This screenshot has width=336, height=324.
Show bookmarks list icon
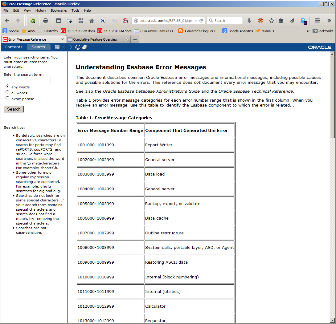tap(281, 21)
